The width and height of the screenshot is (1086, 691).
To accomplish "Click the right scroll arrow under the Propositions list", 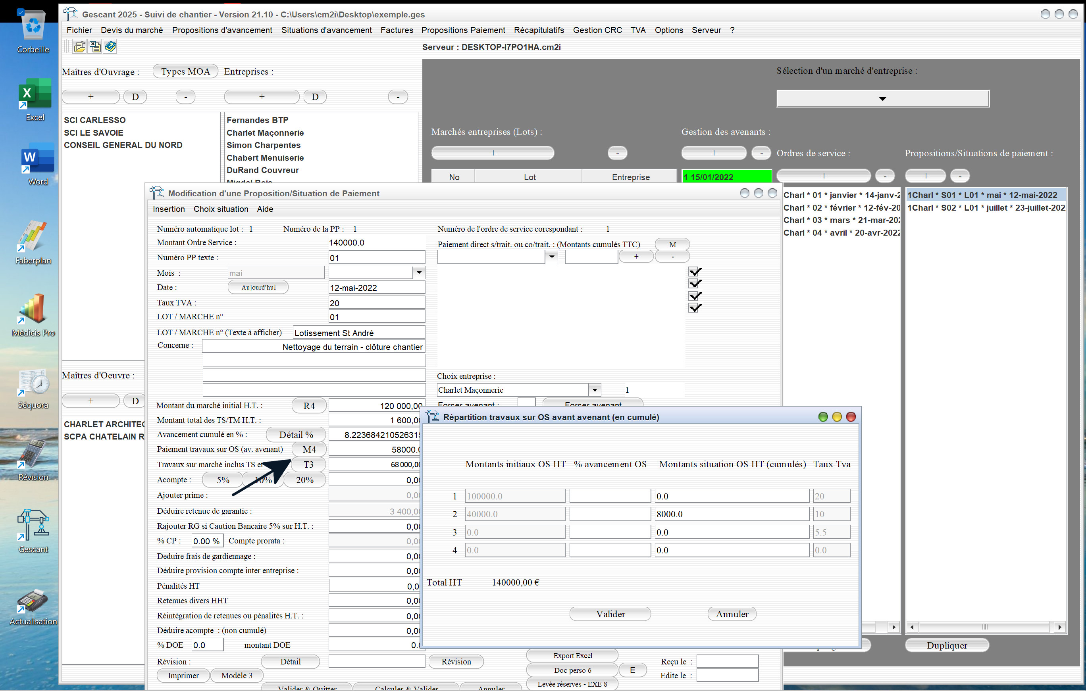I will (x=1059, y=627).
